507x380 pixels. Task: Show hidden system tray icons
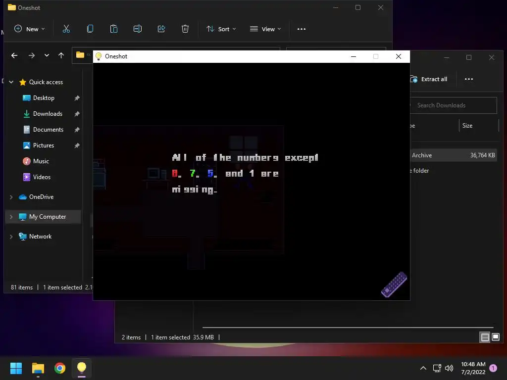(x=423, y=368)
